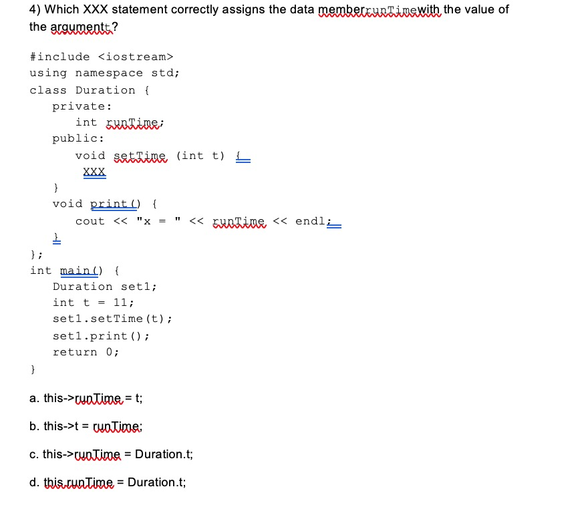This screenshot has width=584, height=509.
Task: Select answer option a. this->runTime = t;
Action: (x=86, y=398)
